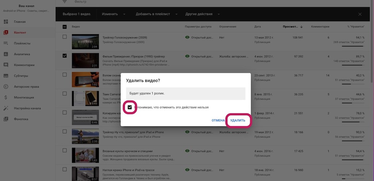Select checkbox for Трейлер Головокружение (2009)
This screenshot has height=181, width=374.
click(x=65, y=37)
